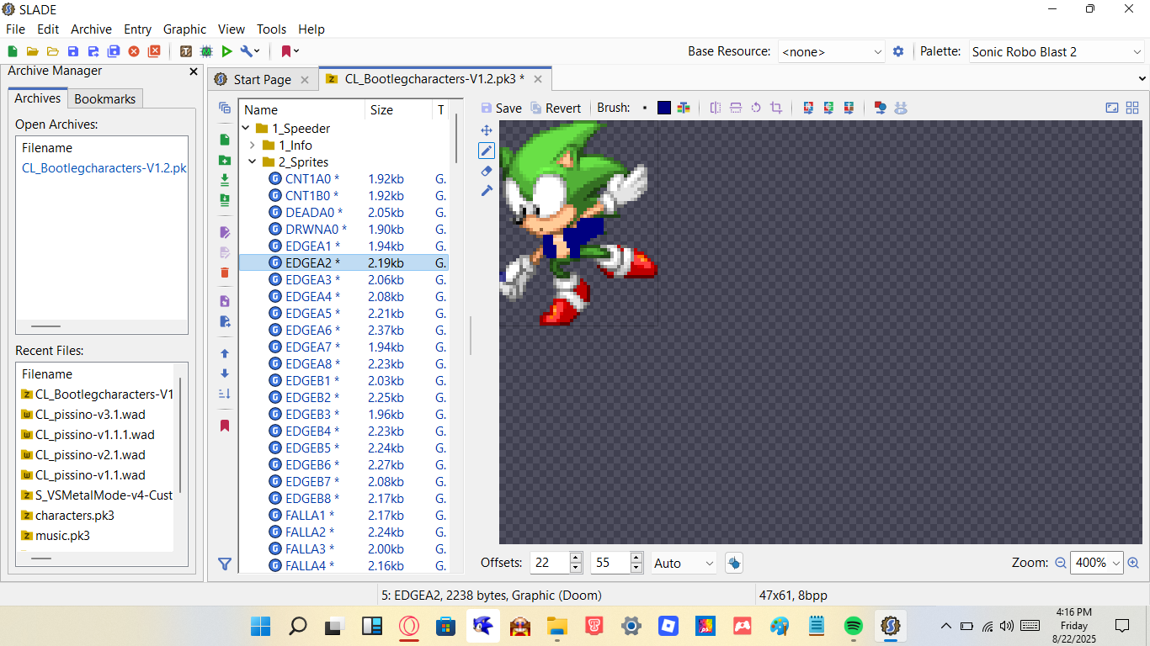Zoom in on the graphic with plus magnifier
Screen dimensions: 1150x646
coord(1133,563)
